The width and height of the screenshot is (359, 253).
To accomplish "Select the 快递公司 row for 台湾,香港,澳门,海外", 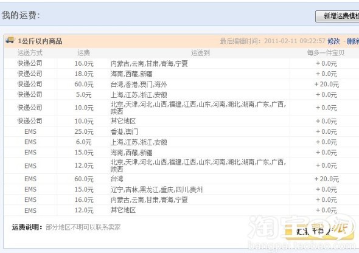I will pos(181,84).
